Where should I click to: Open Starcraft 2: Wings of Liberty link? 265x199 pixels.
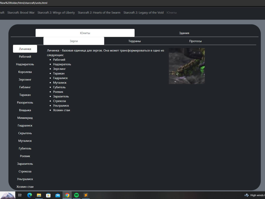tap(56, 12)
